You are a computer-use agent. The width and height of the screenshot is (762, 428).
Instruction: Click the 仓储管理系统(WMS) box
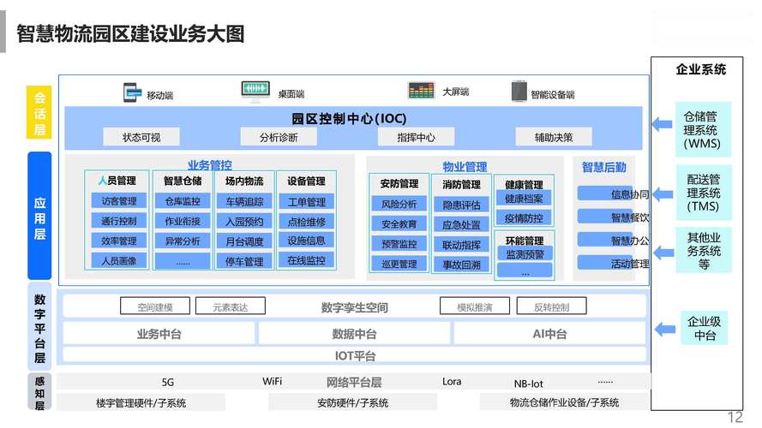coord(702,129)
